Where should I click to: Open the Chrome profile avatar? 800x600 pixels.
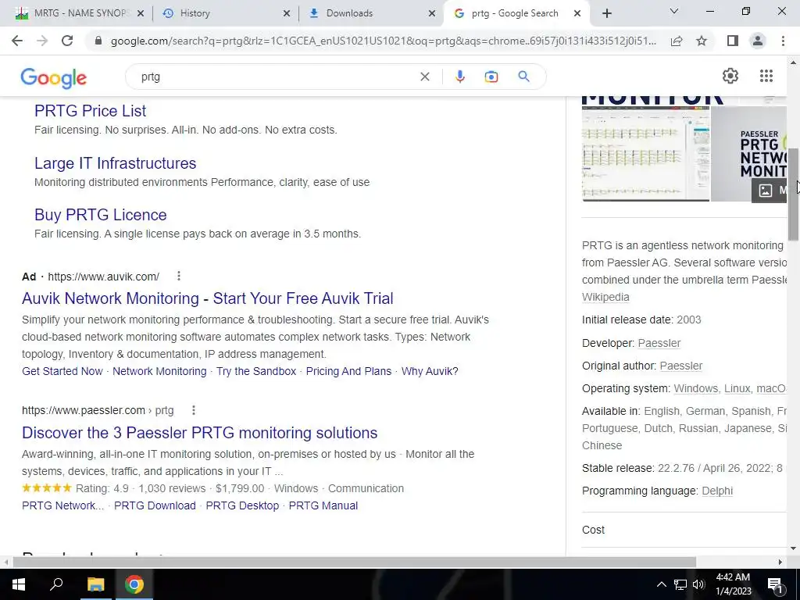point(758,41)
